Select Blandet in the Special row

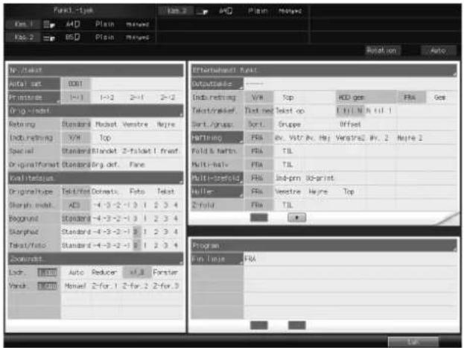click(x=104, y=151)
